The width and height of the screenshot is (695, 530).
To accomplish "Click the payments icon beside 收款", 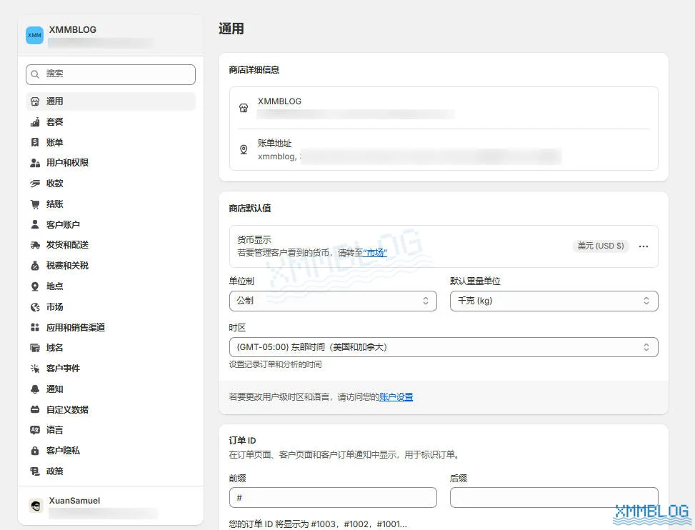I will 35,184.
